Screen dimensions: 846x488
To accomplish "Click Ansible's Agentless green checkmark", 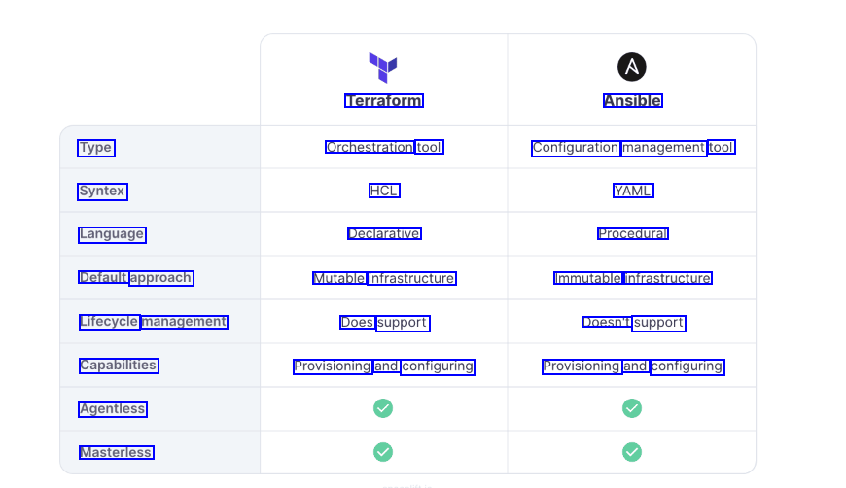I will click(x=632, y=408).
